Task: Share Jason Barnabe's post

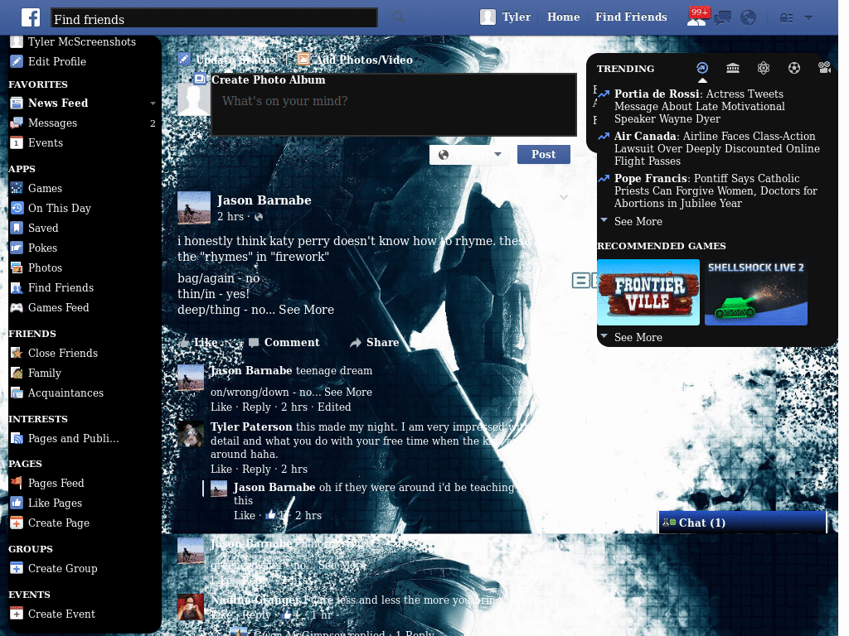Action: pos(374,342)
